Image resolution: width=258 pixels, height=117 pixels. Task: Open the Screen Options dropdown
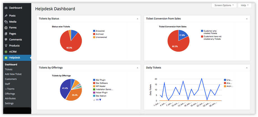224,5
